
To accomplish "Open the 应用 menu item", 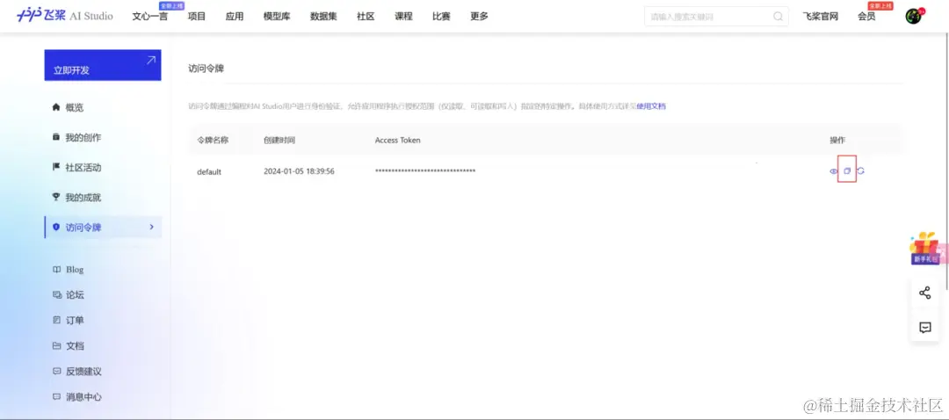I will (235, 17).
